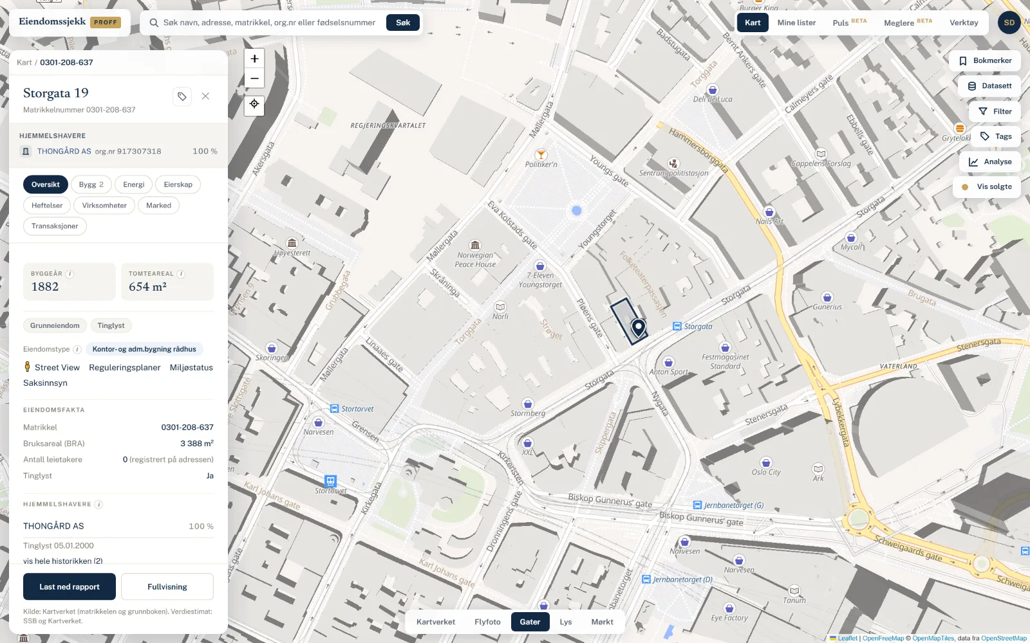Click the Høyesterett map marker
The height and width of the screenshot is (643, 1030).
tap(292, 243)
